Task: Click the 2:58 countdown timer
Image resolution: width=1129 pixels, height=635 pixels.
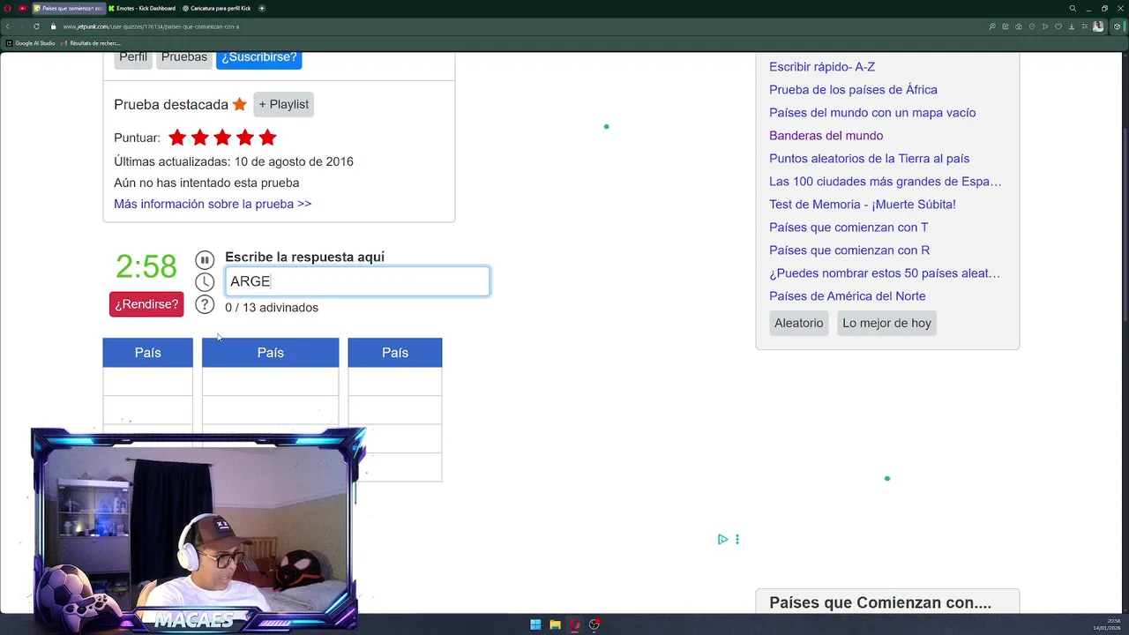Action: pos(146,266)
